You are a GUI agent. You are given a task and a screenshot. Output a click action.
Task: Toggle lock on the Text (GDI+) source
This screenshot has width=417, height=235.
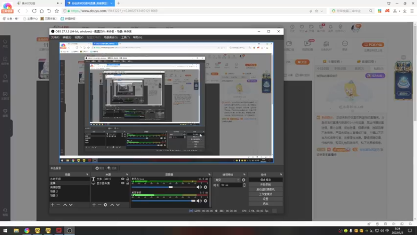tap(128, 179)
